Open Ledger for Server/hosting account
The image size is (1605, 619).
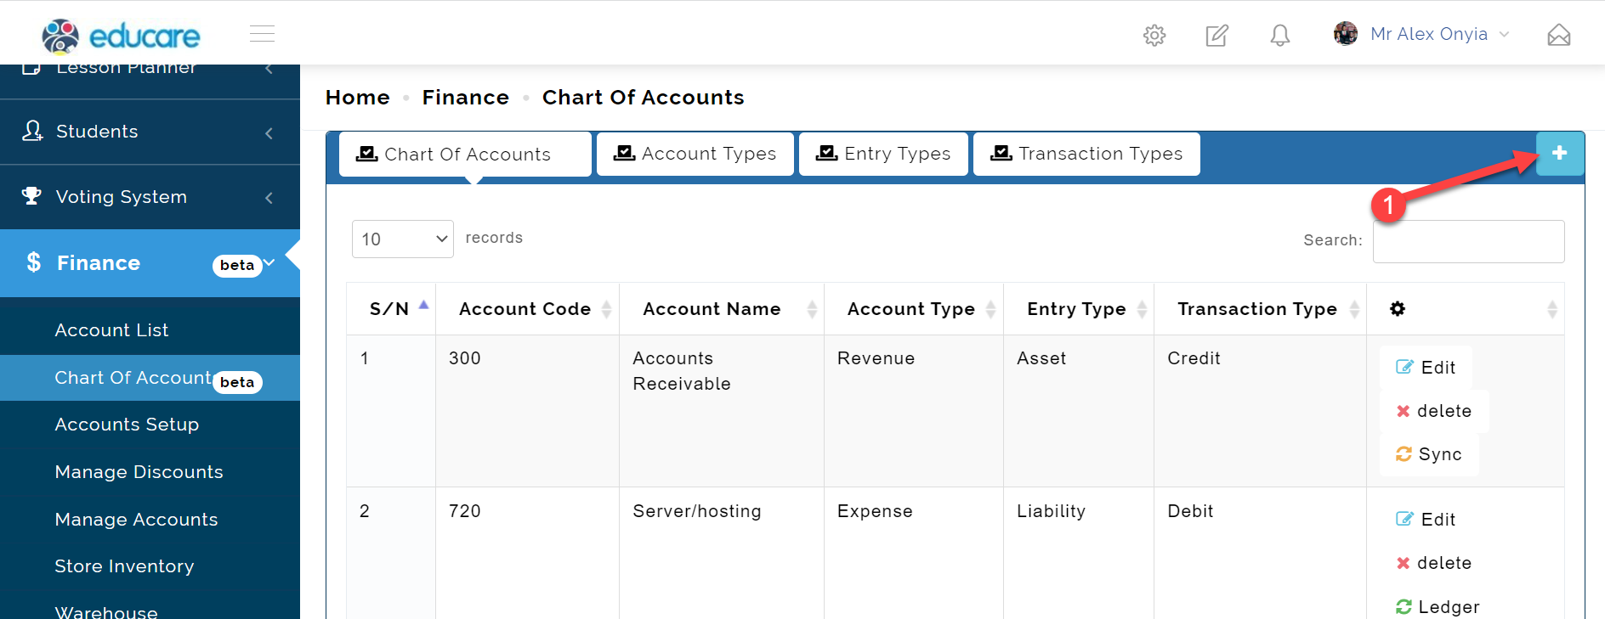(1438, 606)
